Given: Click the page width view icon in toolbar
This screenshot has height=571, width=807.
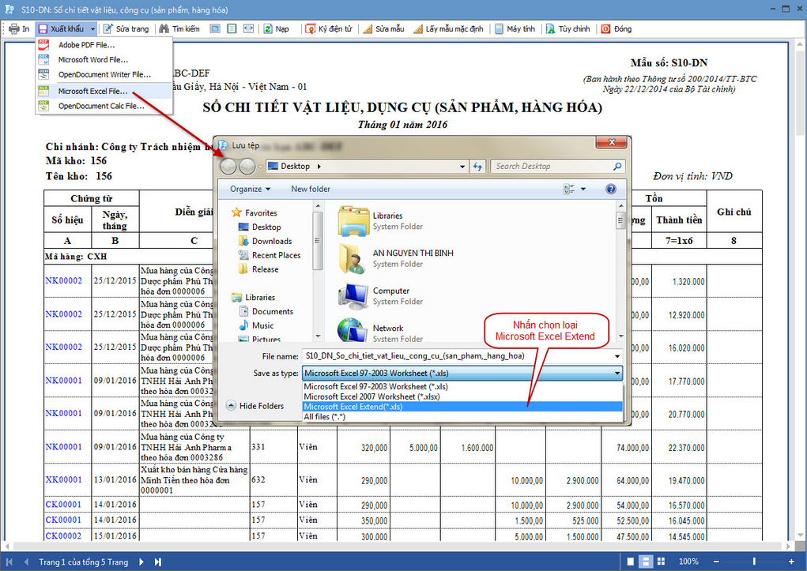Looking at the screenshot, I should pyautogui.click(x=248, y=28).
